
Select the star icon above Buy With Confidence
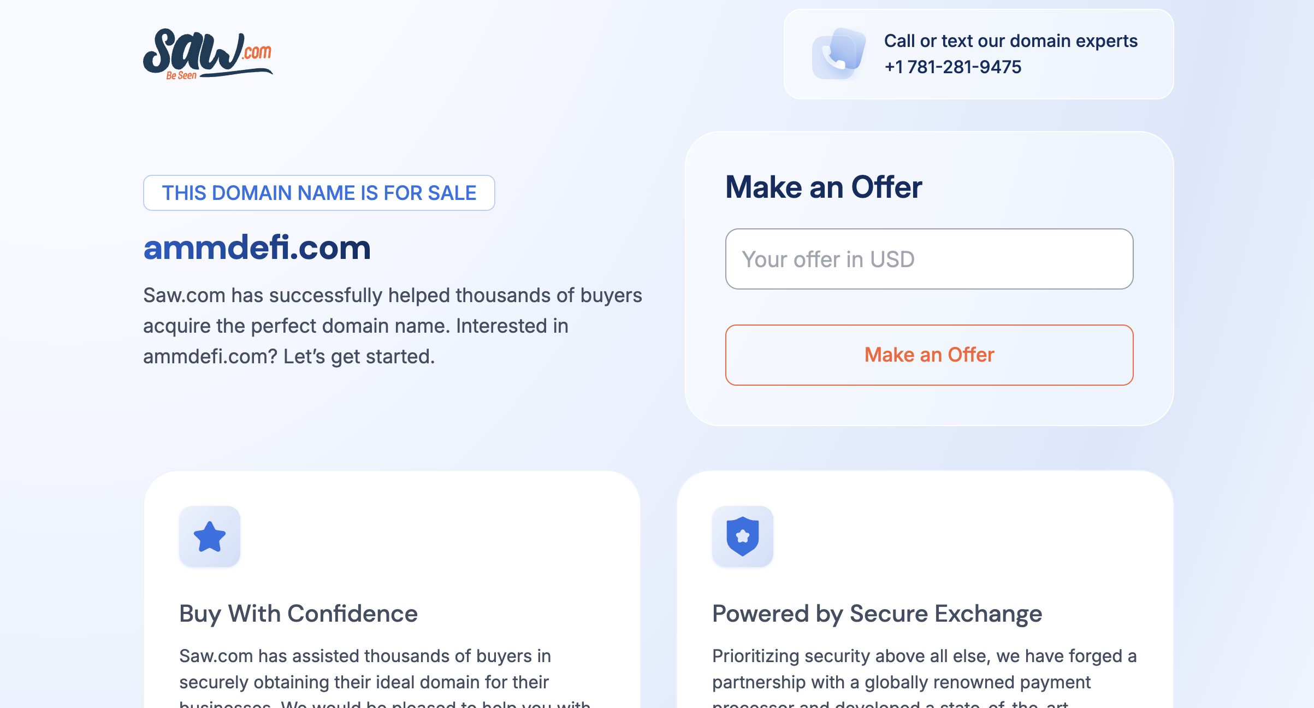tap(210, 536)
